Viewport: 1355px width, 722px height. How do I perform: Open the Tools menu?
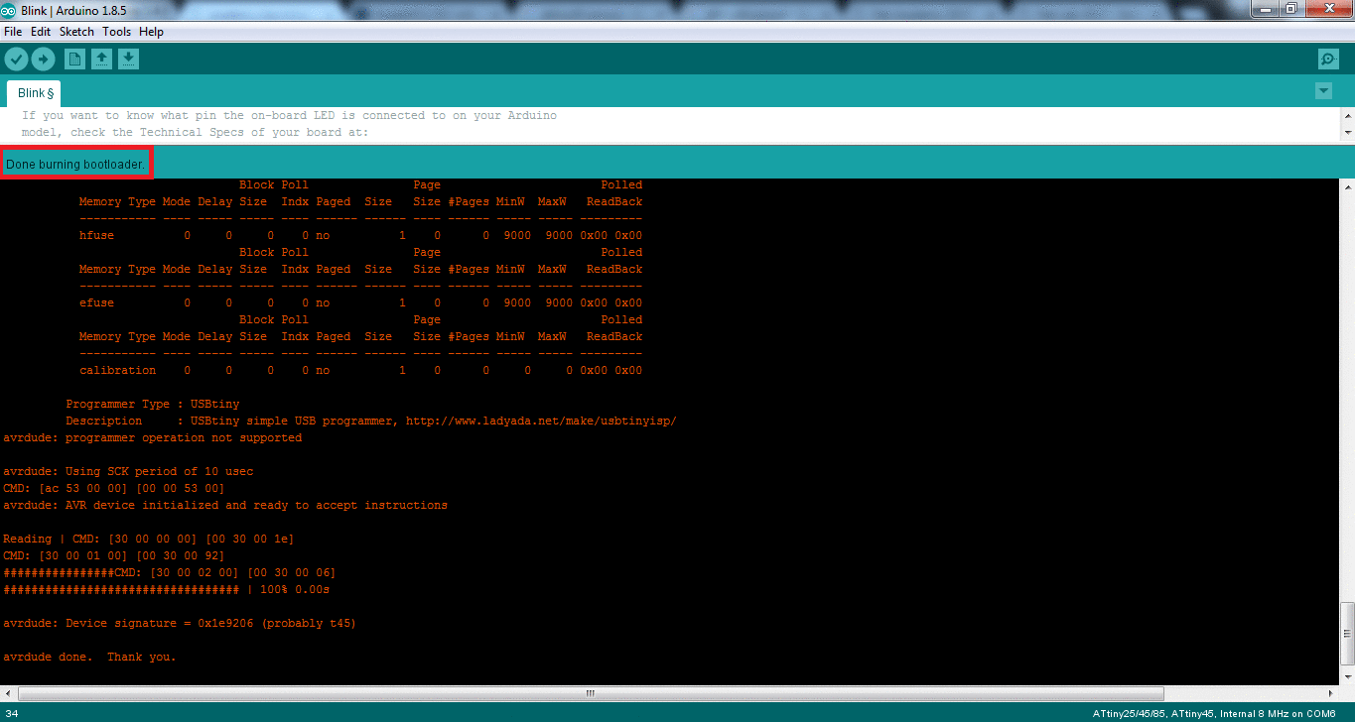(x=116, y=32)
